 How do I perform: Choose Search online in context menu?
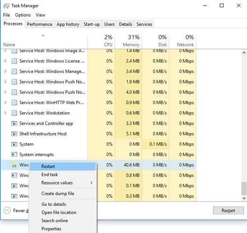[63, 220]
